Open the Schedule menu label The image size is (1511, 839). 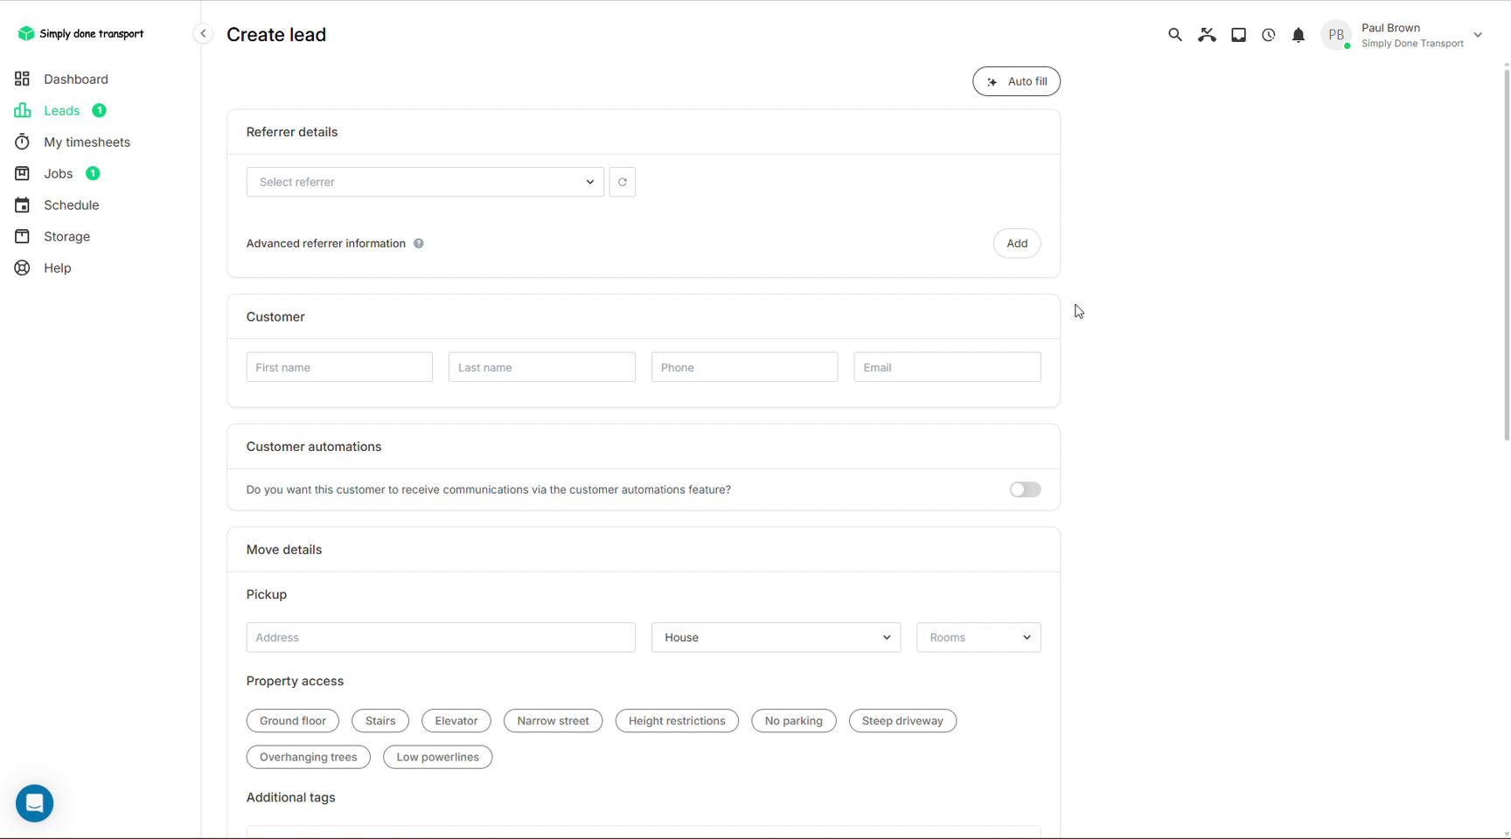pos(72,205)
